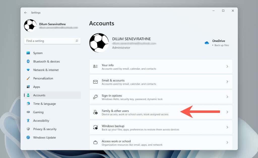Click the large soccer ball profile picture
The width and height of the screenshot is (258, 158).
click(x=99, y=43)
